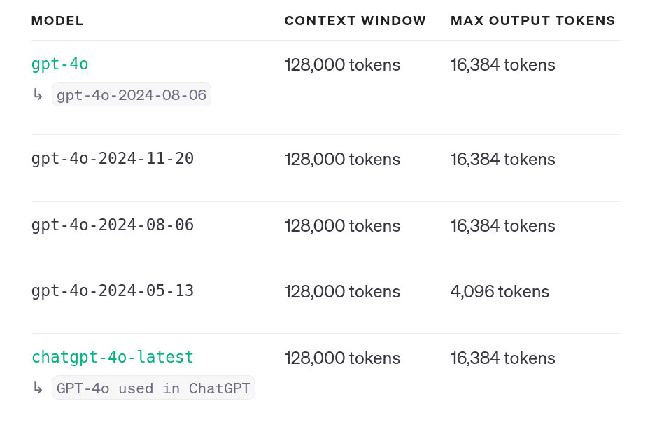Click the MODEL column header
The image size is (657, 422).
click(x=57, y=21)
